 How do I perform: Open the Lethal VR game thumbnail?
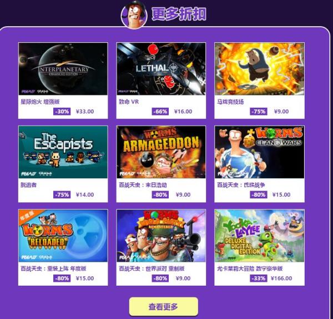pyautogui.click(x=161, y=69)
